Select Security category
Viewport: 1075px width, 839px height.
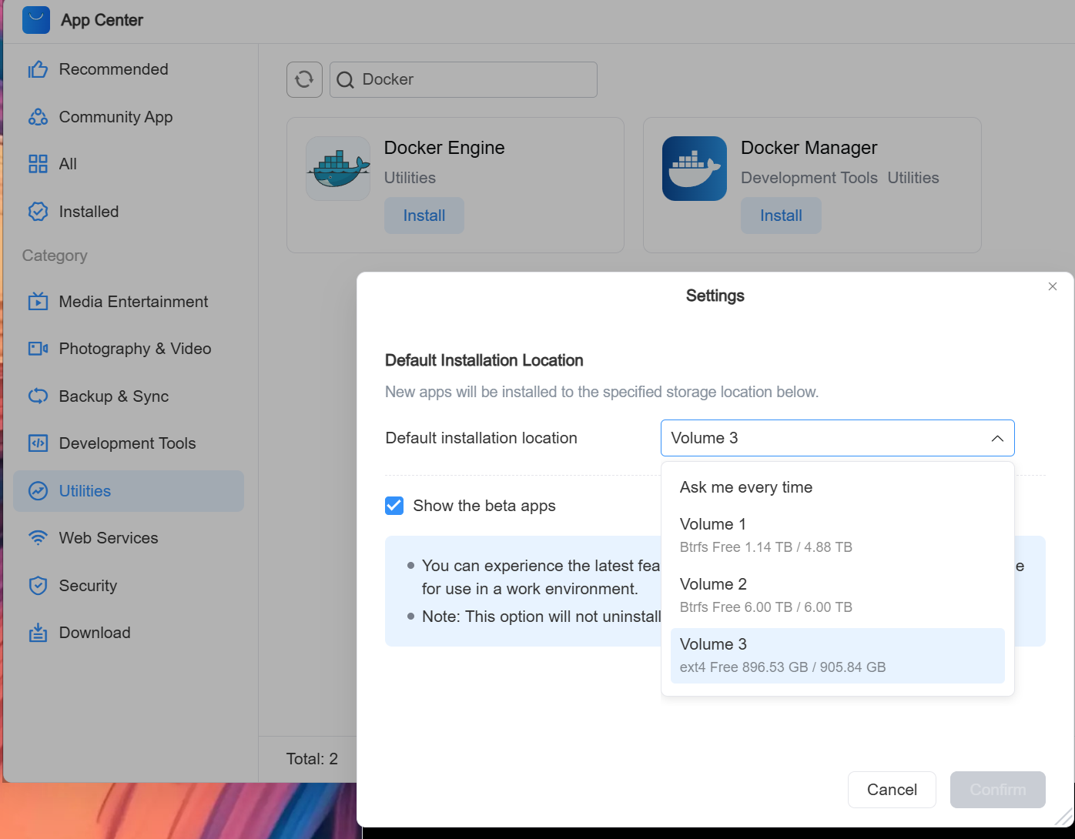[x=129, y=586]
